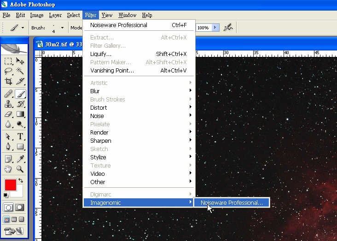Click the swap foreground/background colors arrow
Screen dimensions: 337x241
[21, 180]
